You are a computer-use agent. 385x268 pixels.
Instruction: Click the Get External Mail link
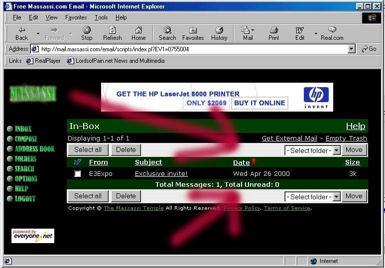point(289,138)
